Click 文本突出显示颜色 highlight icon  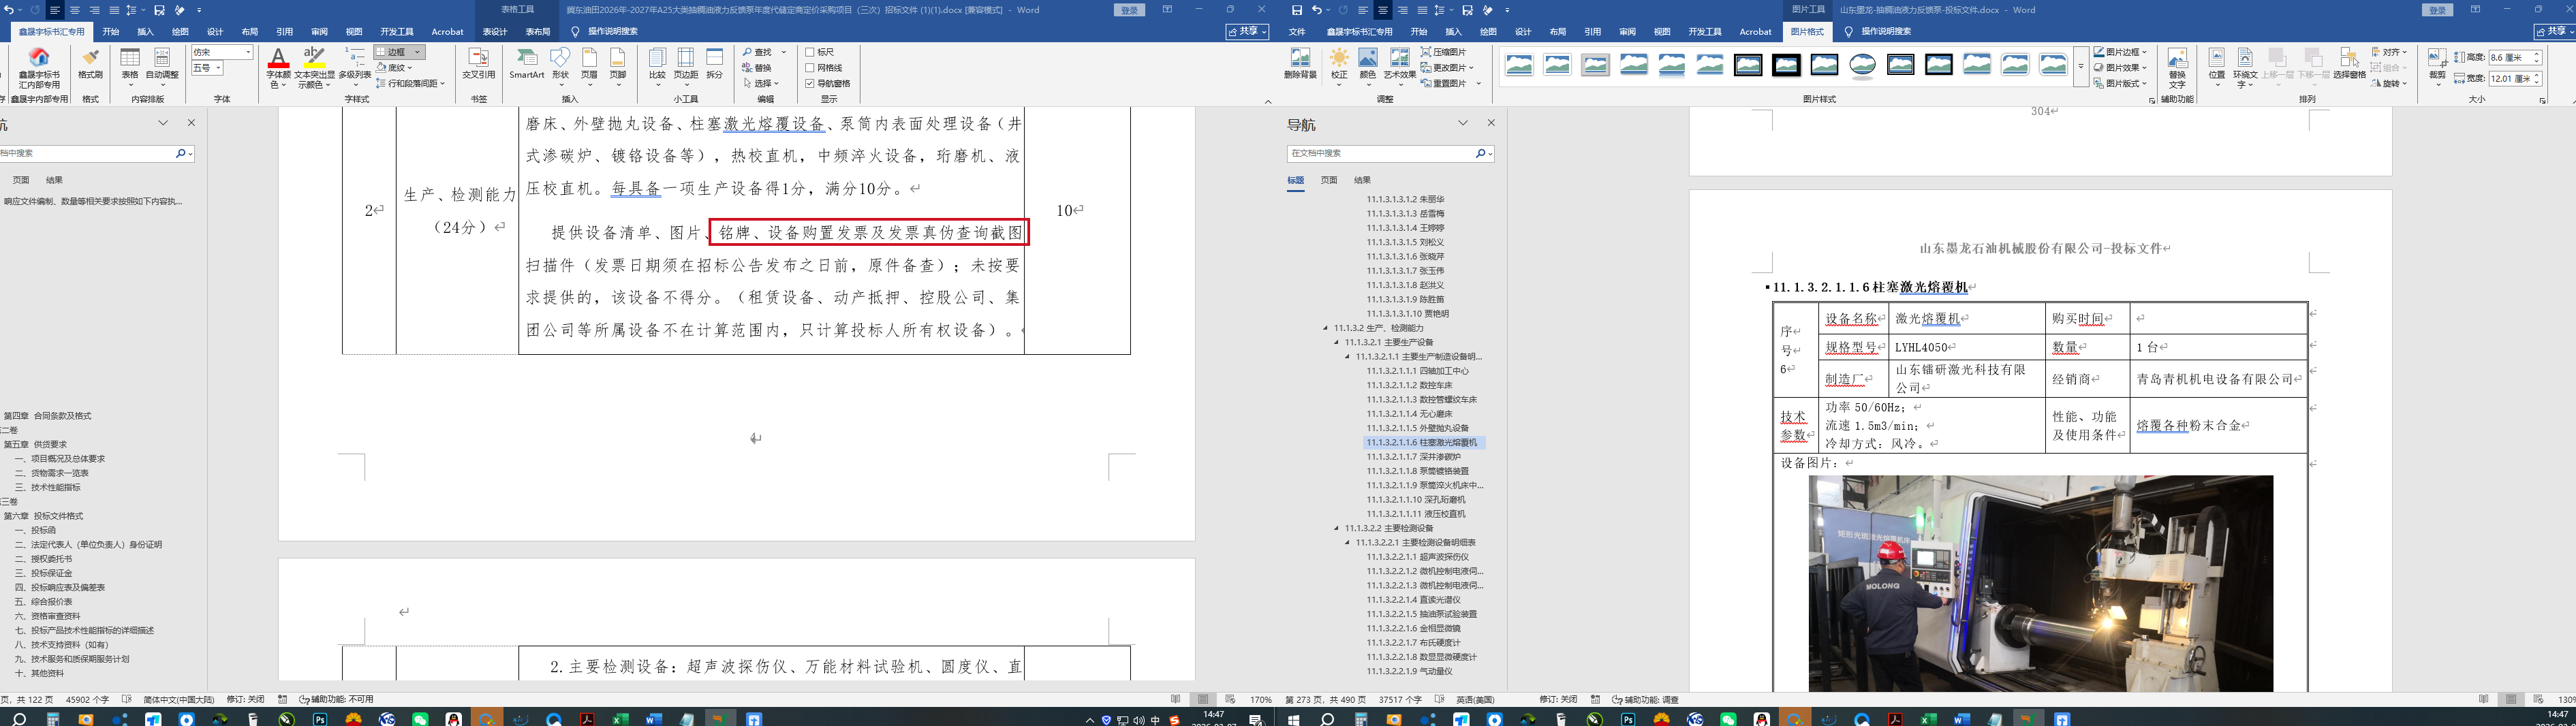tap(314, 67)
